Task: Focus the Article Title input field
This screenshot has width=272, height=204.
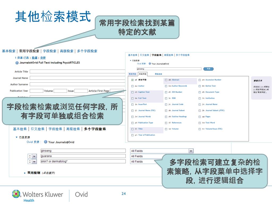Action: point(77,71)
